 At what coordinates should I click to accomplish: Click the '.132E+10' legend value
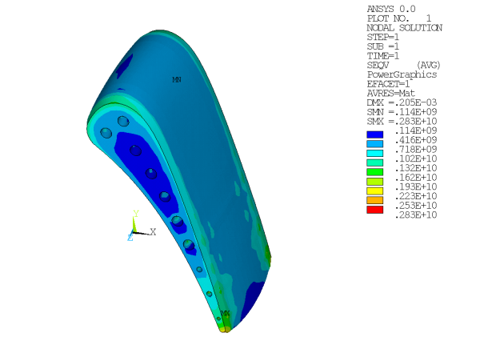coord(416,168)
